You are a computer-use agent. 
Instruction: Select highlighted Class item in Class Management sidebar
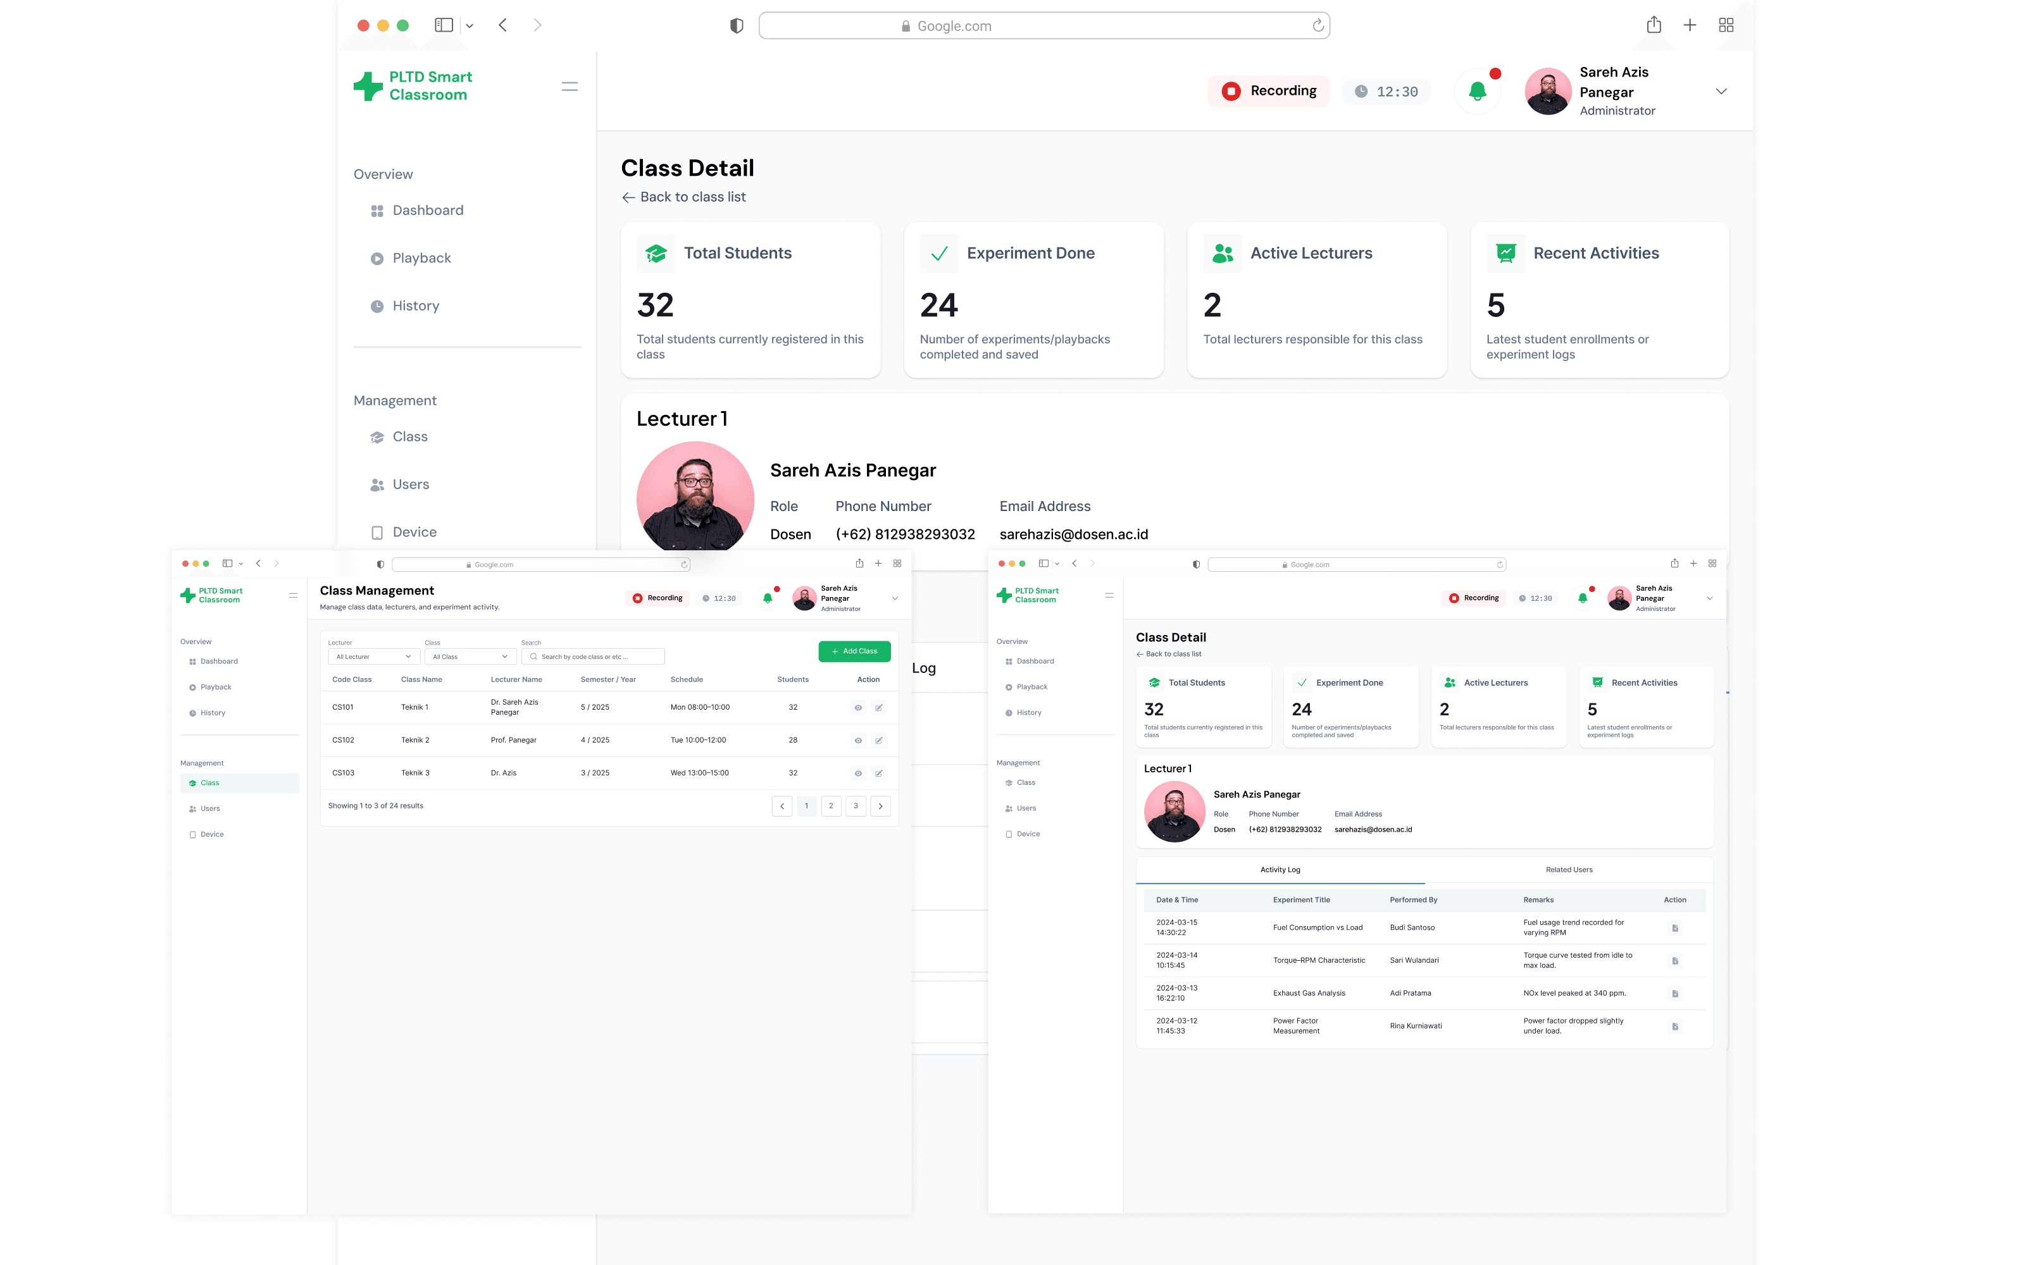239,783
